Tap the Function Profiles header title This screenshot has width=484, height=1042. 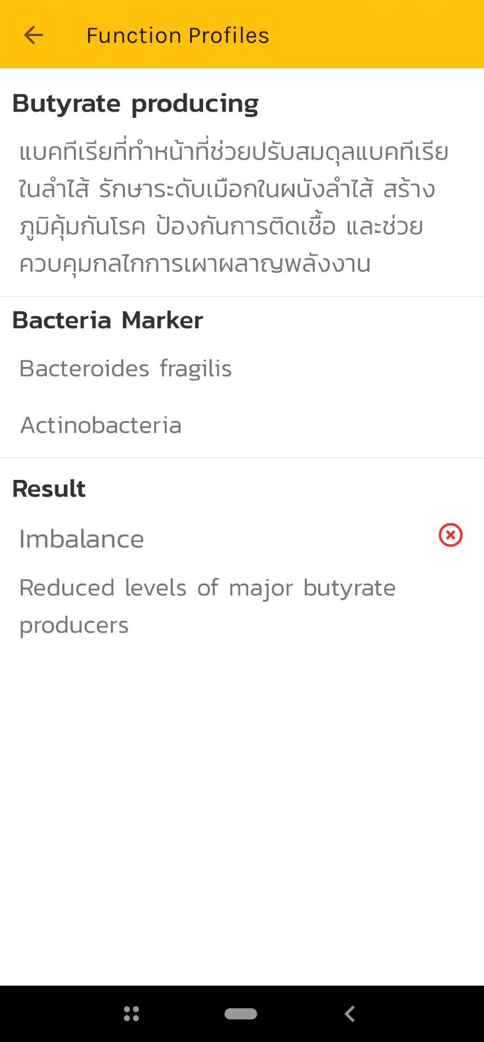pyautogui.click(x=177, y=36)
